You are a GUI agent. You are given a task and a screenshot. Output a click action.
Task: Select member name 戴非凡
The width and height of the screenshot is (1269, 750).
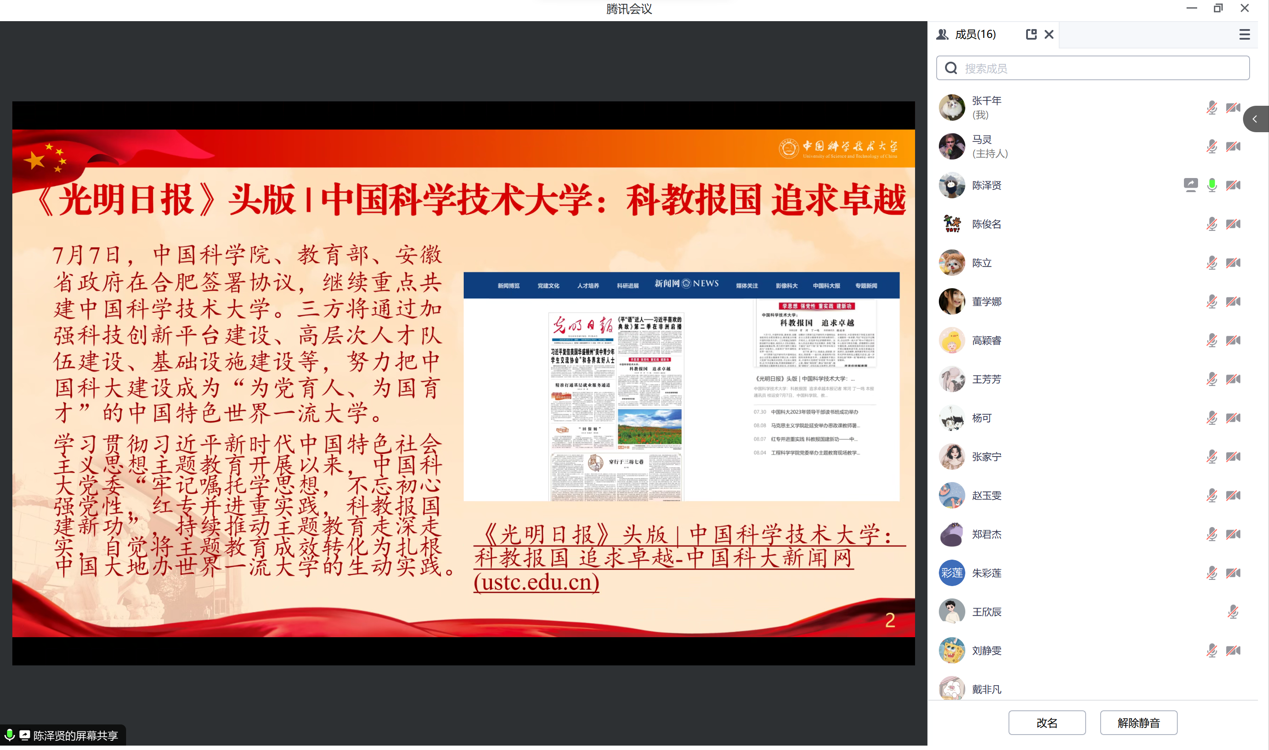coord(986,689)
